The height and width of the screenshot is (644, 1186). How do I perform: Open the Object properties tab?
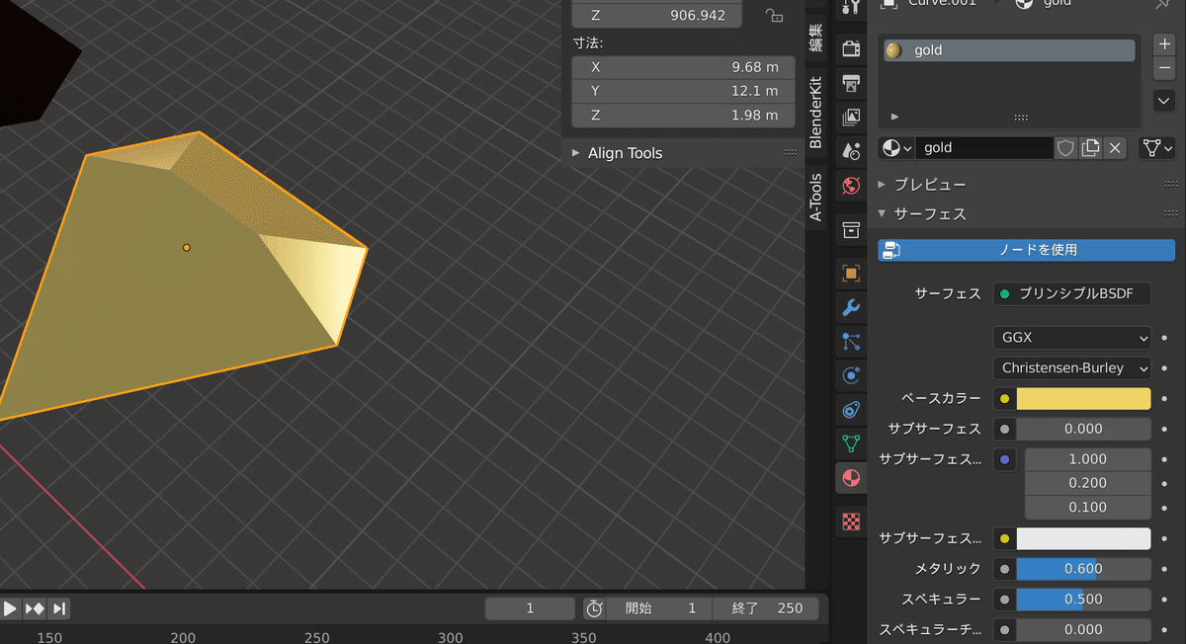click(850, 273)
